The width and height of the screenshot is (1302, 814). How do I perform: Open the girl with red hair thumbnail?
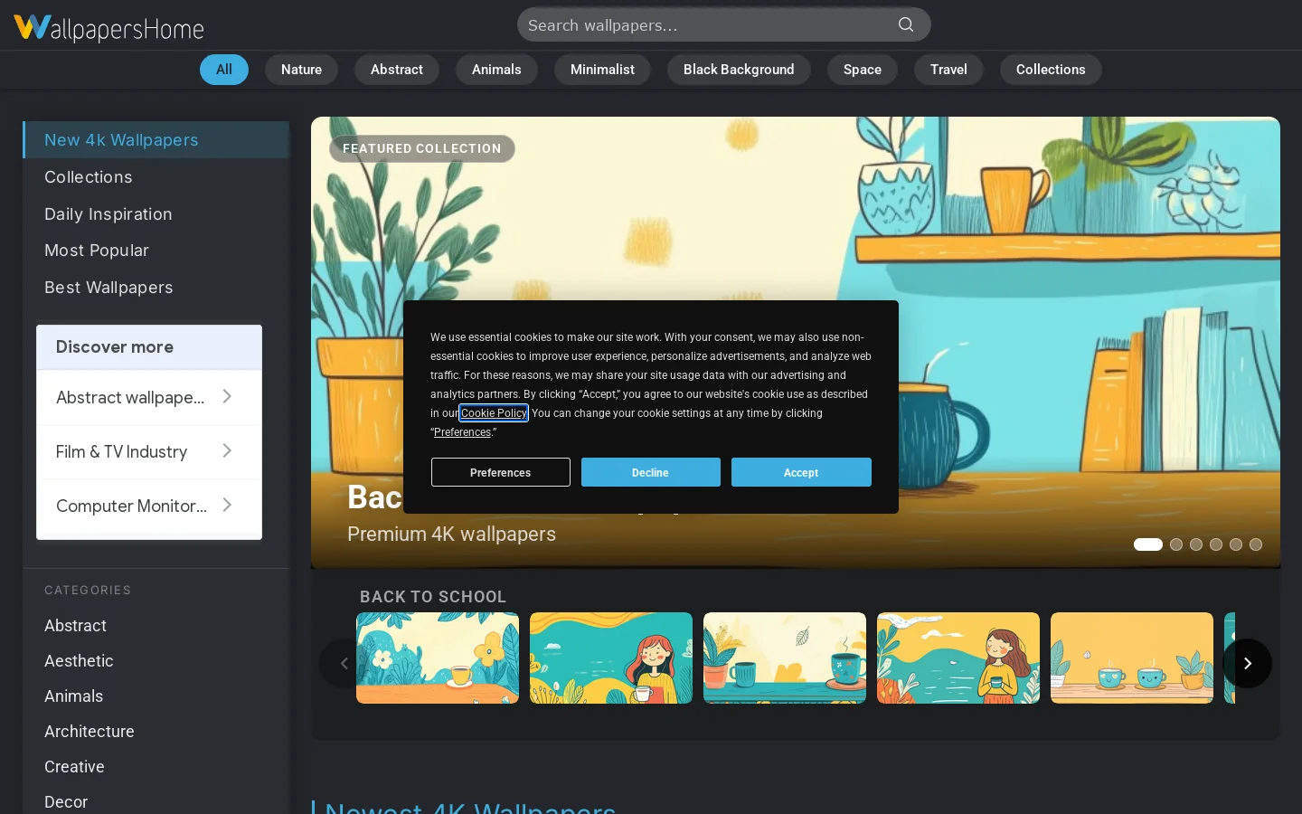[x=611, y=658]
